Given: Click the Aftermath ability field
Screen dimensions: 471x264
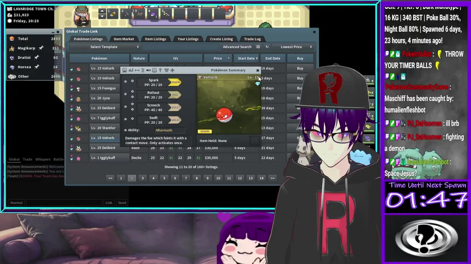Looking at the screenshot, I should coord(169,130).
